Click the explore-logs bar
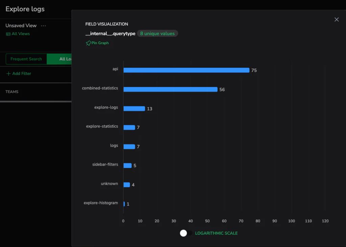Screen dimensions: 346x247 coord(134,109)
